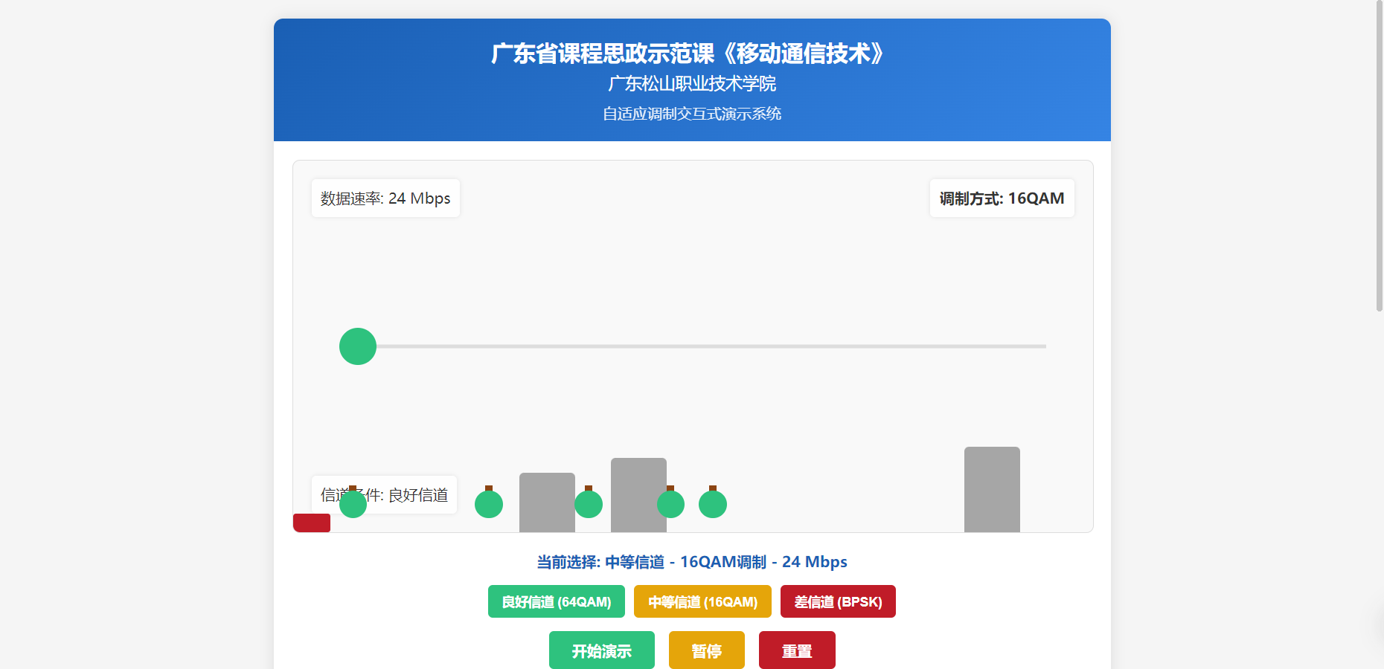1384x669 pixels.
Task: Click the 调制方式: 16QAM label
Action: tap(1002, 198)
